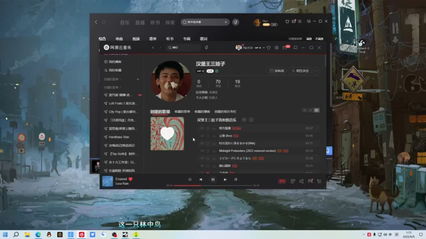The height and width of the screenshot is (239, 426).
Task: Select the 单曲 tab in the background window
Action: point(119,39)
